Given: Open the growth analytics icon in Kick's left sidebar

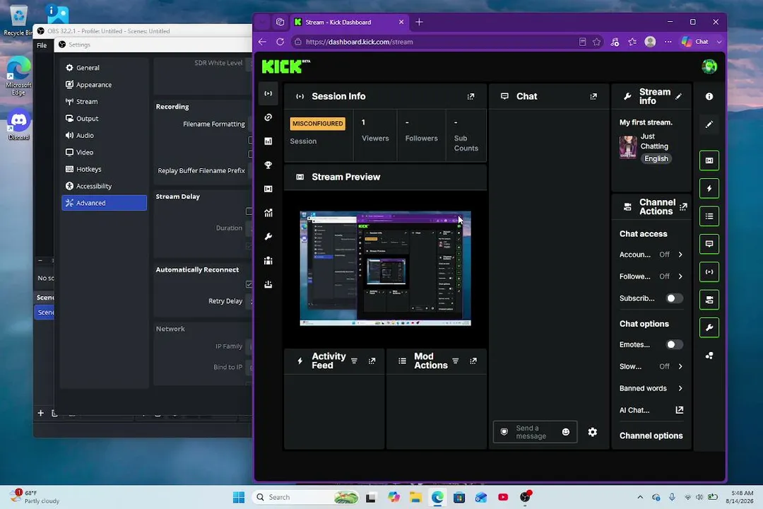Looking at the screenshot, I should (x=268, y=213).
